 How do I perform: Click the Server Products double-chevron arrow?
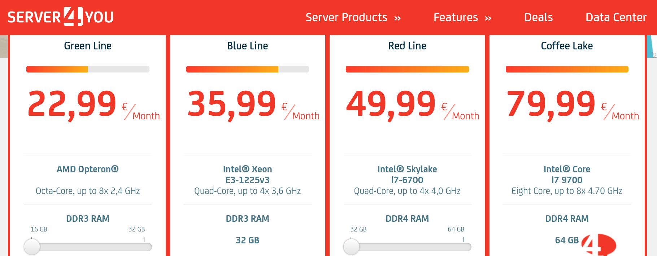pos(397,18)
